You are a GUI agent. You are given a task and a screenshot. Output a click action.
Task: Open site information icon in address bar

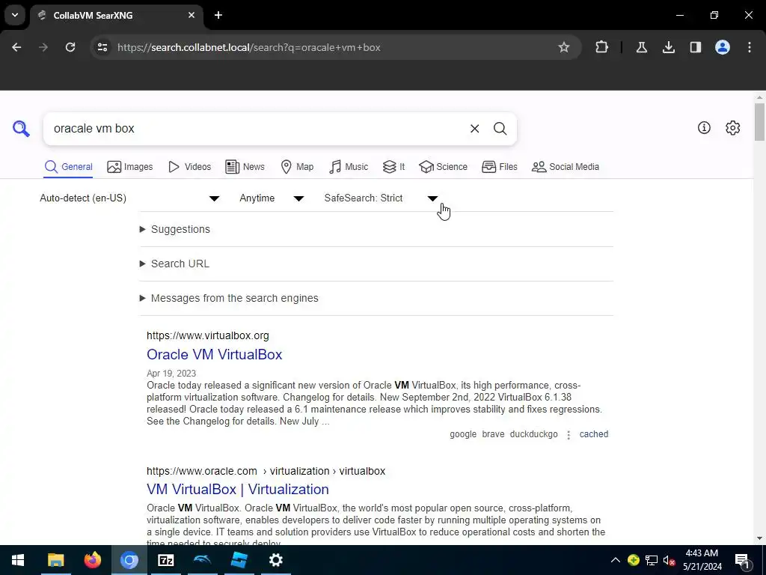102,47
